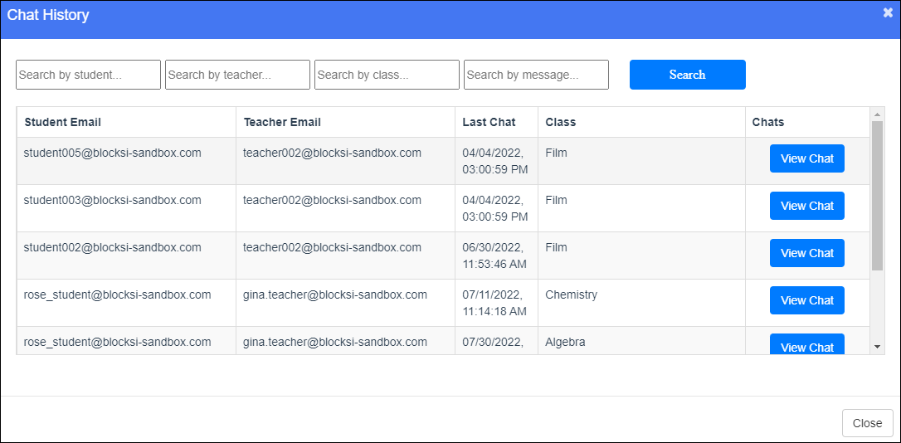
Task: Click Film class in student002 row
Action: click(556, 247)
